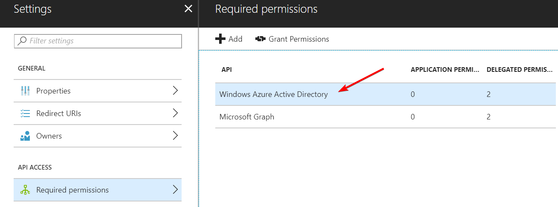Screen dimensions: 558x207
Task: Focus the Filter settings input
Action: pyautogui.click(x=98, y=41)
